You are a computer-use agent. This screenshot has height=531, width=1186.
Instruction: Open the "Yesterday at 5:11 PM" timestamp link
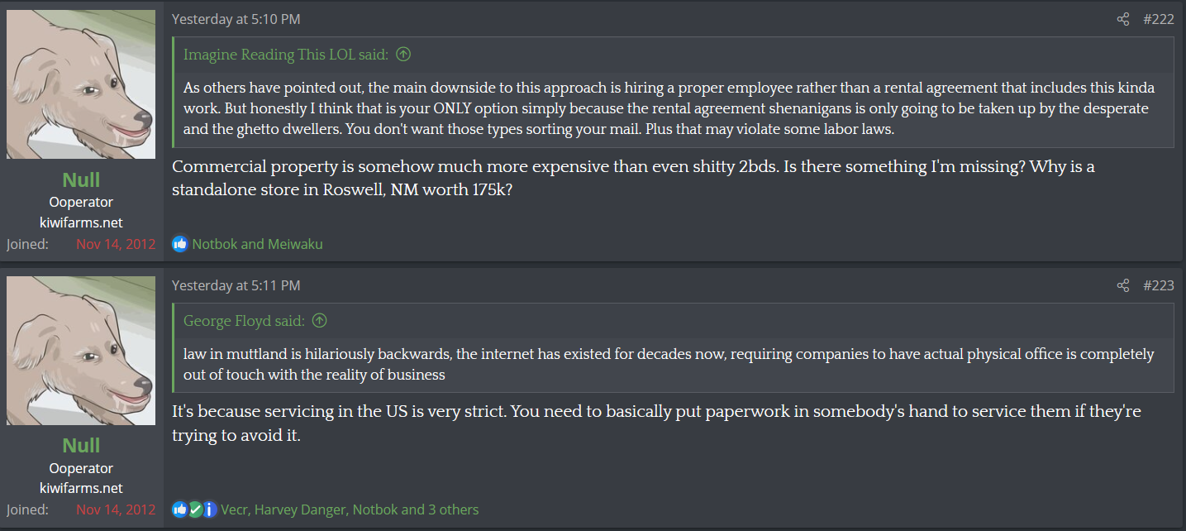click(x=236, y=285)
